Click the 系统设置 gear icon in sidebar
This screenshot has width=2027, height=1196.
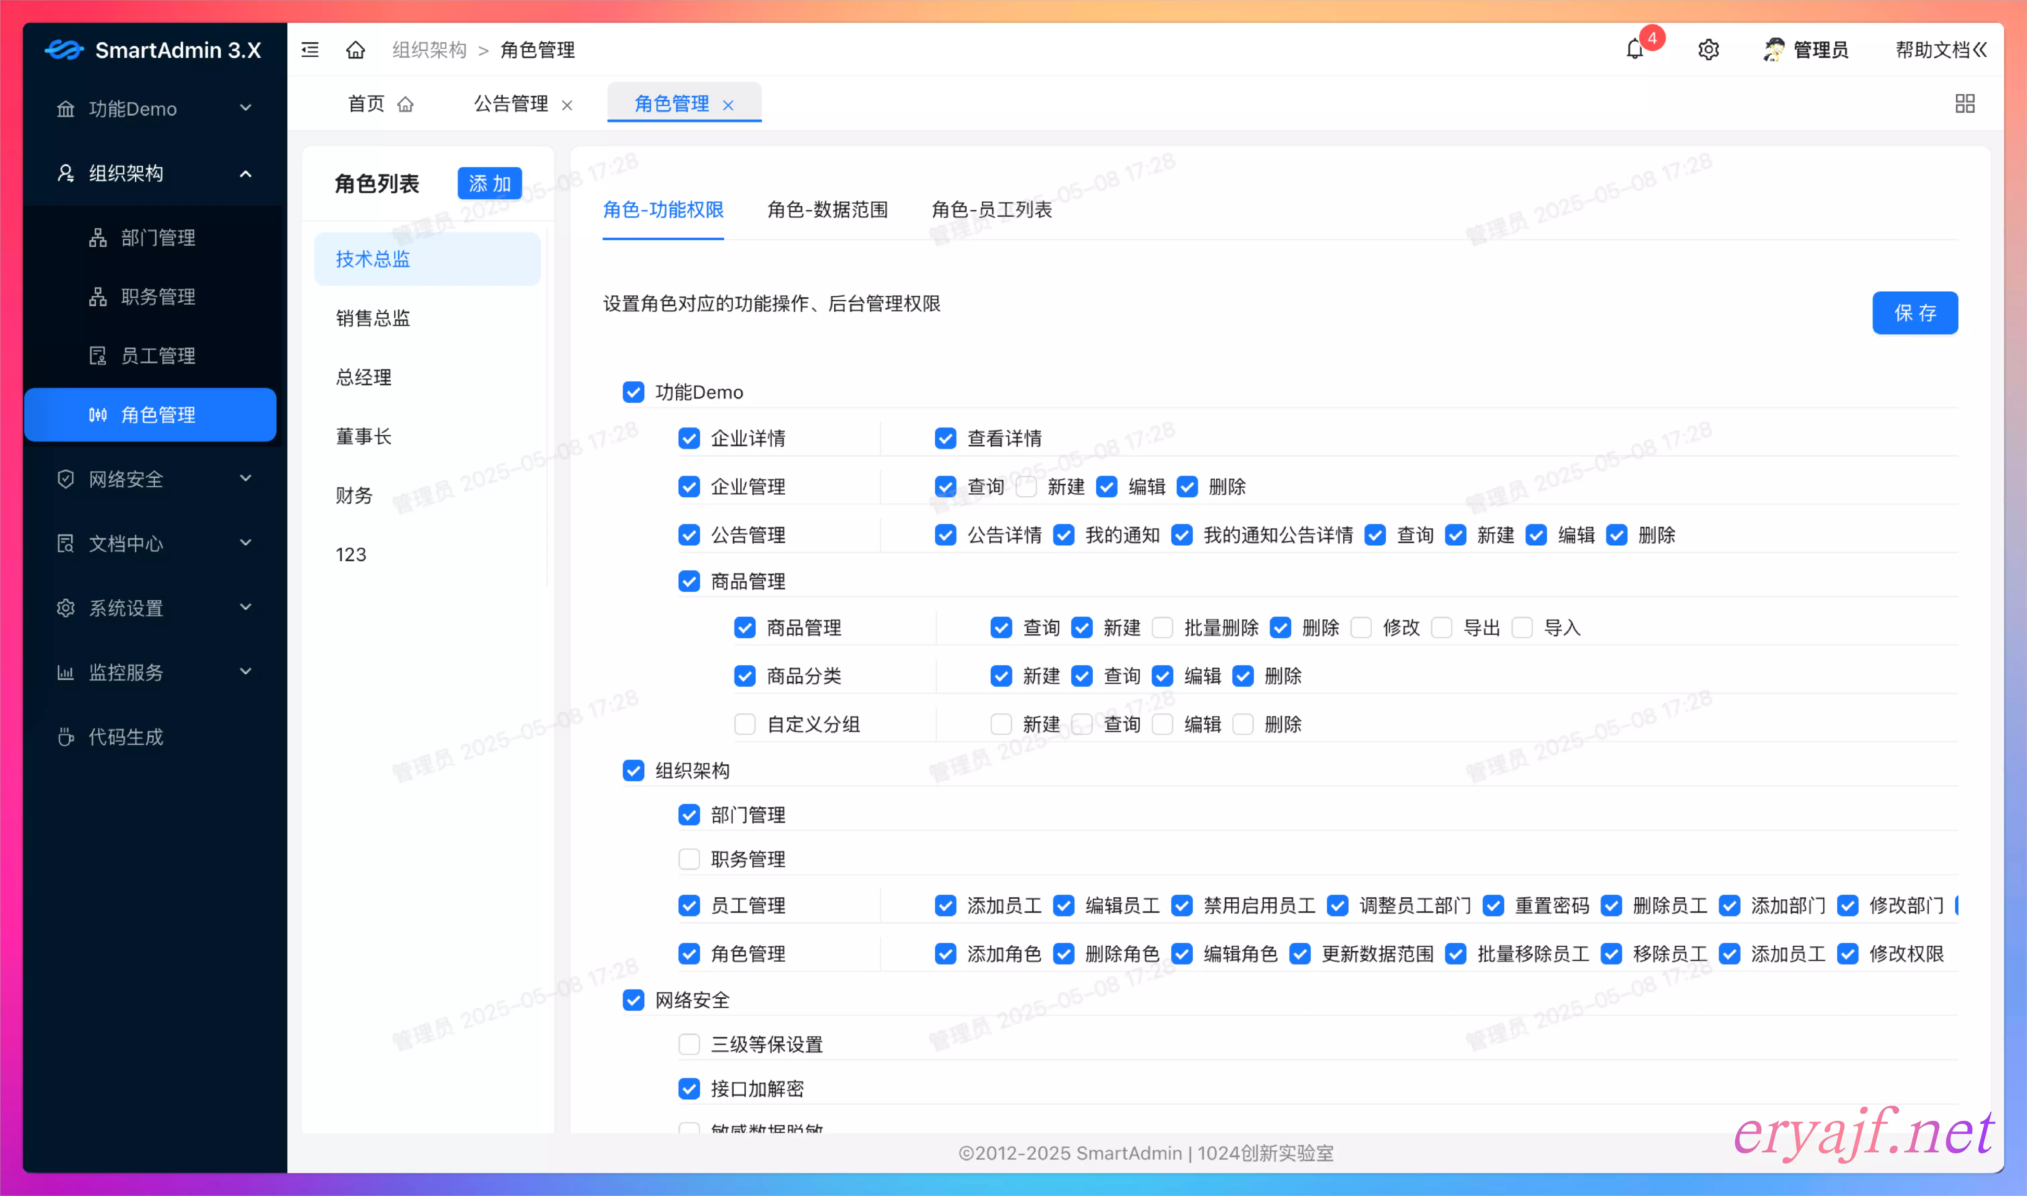click(65, 608)
